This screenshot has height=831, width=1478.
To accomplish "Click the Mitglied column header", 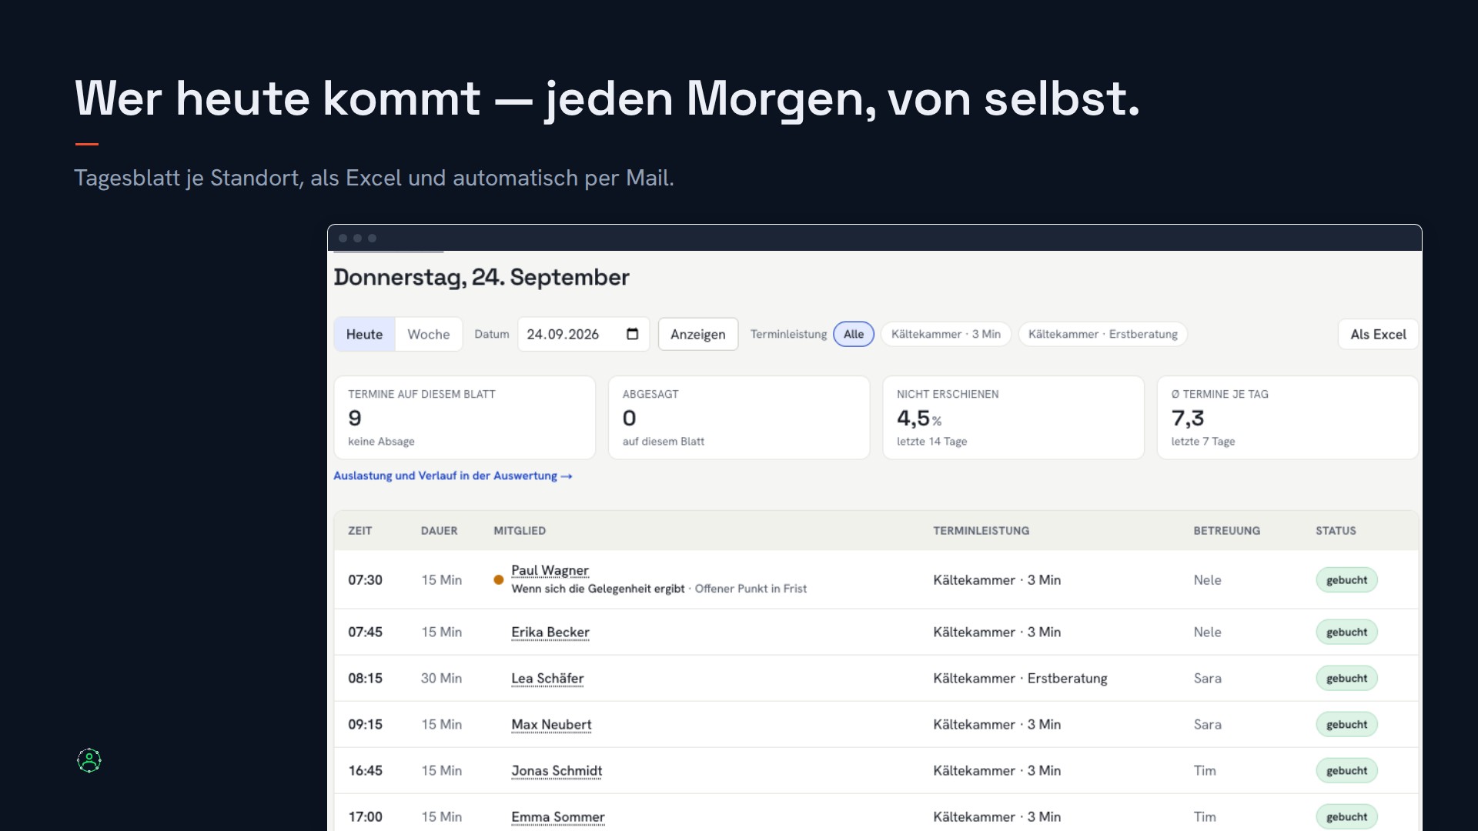I will pos(520,531).
